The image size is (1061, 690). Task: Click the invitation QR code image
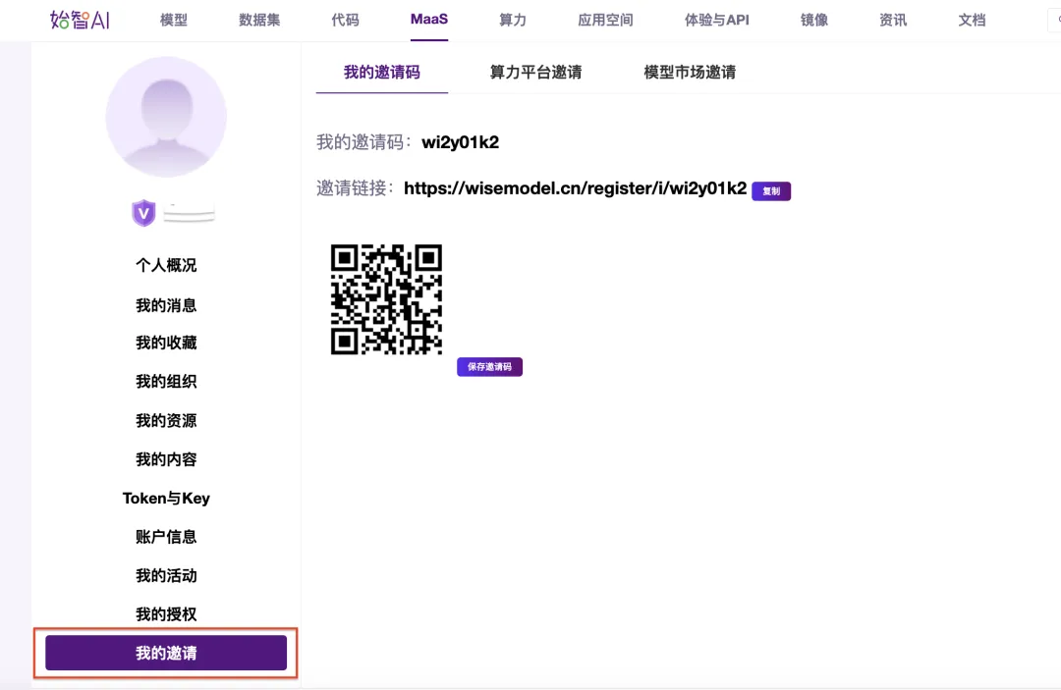(x=386, y=299)
